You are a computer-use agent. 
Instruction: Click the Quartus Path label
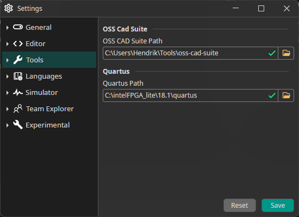point(123,84)
